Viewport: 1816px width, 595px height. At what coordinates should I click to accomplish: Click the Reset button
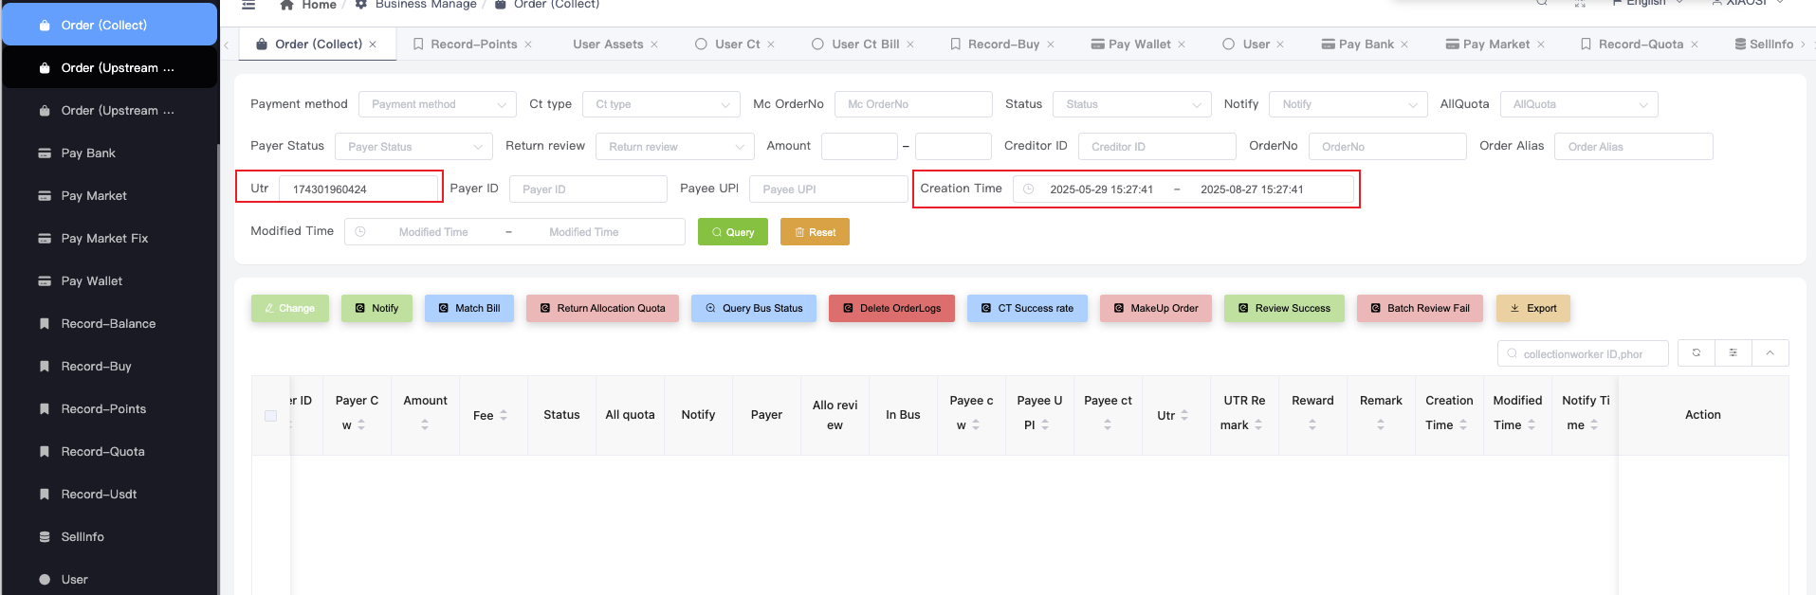click(814, 232)
